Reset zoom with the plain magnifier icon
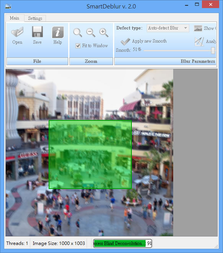Viewport: 223px width, 253px height. (x=77, y=33)
